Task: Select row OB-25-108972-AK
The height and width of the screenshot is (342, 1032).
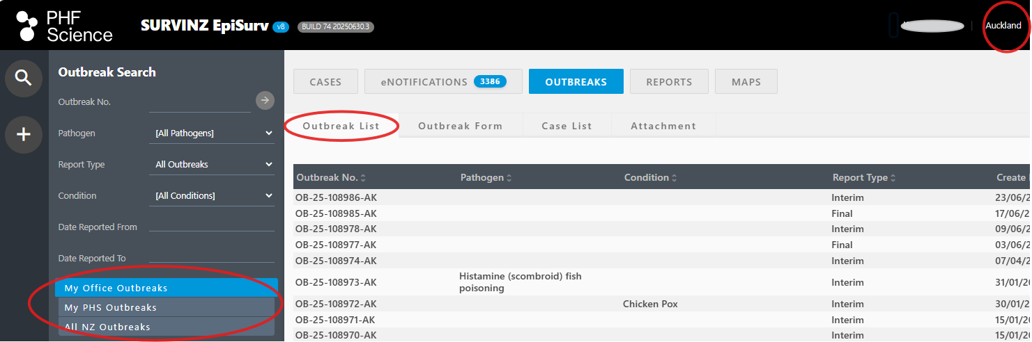Action: click(x=661, y=304)
